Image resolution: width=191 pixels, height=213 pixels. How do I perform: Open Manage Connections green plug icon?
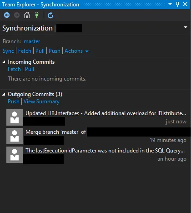37,15
